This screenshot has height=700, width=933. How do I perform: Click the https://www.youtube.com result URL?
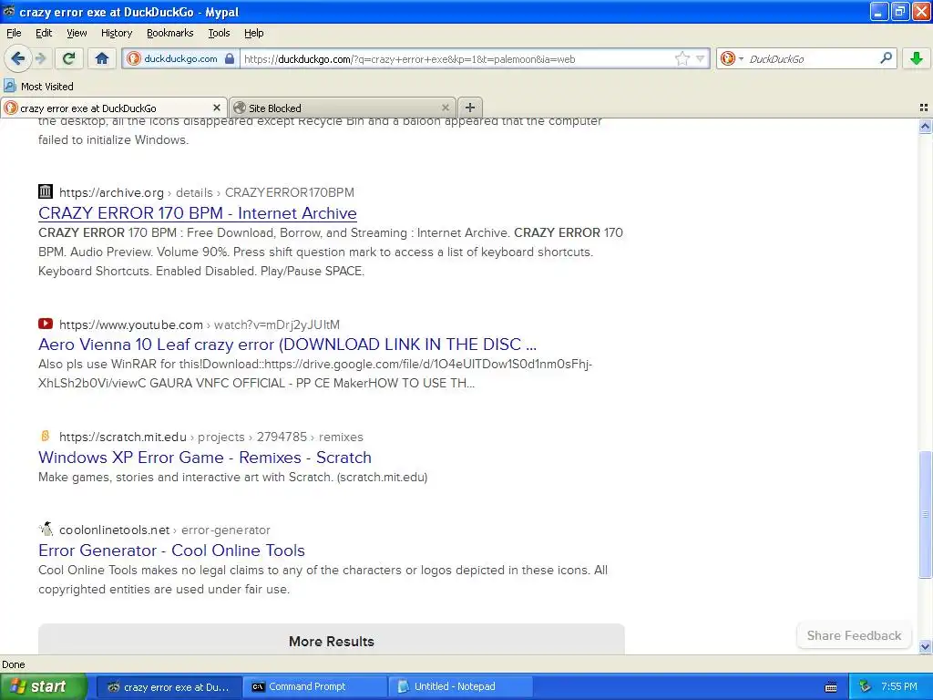click(x=131, y=324)
